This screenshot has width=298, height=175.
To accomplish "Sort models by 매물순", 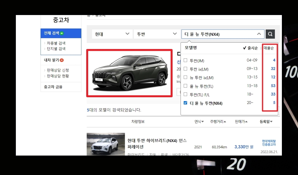I will coord(269,48).
